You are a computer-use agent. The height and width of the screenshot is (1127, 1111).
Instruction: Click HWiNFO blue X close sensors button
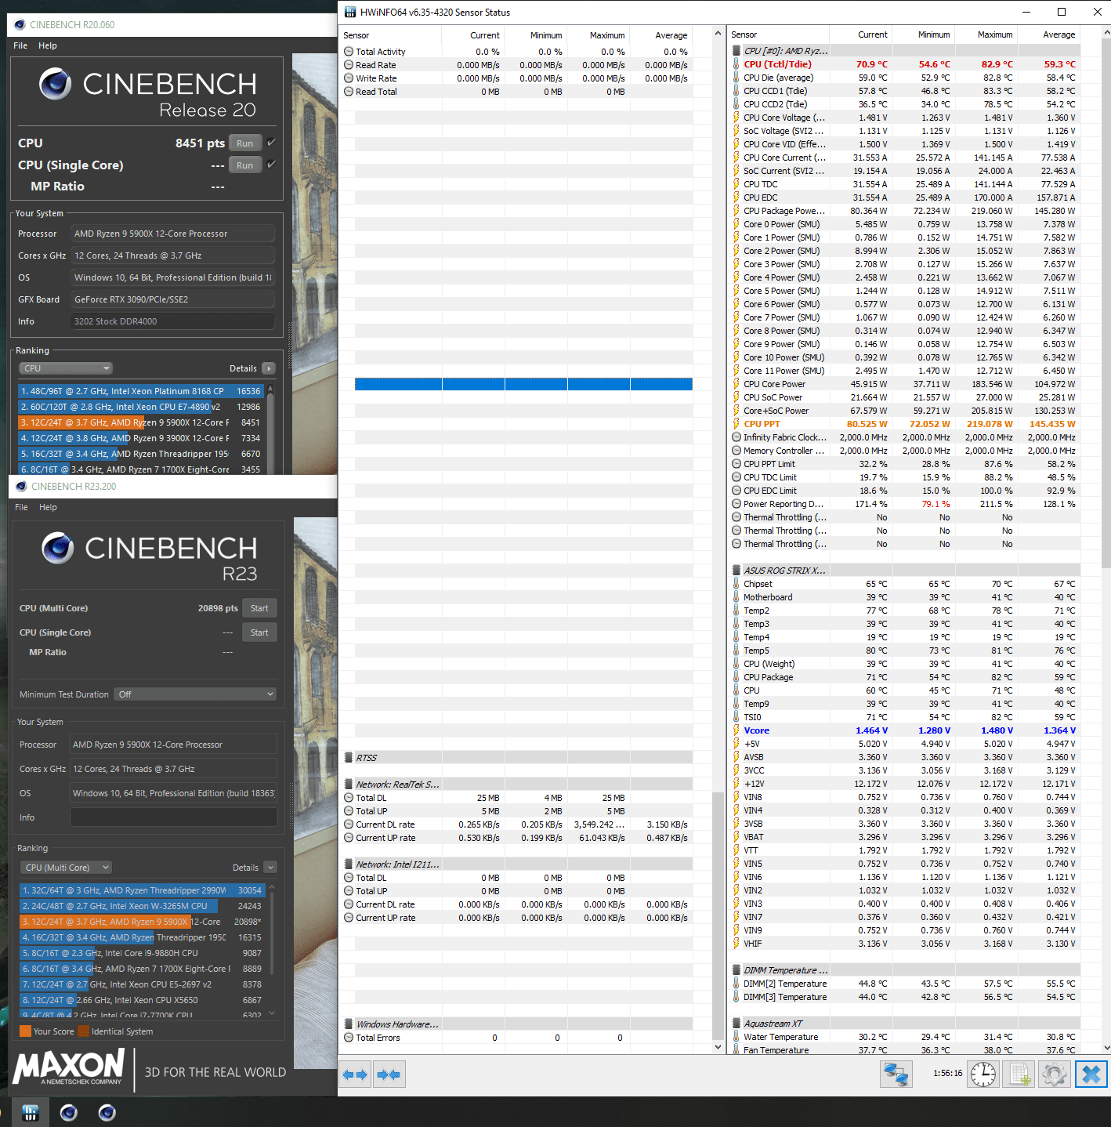tap(1091, 1074)
